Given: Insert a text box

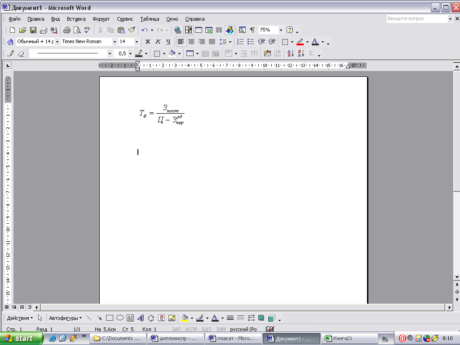Looking at the screenshot, I should (130, 318).
